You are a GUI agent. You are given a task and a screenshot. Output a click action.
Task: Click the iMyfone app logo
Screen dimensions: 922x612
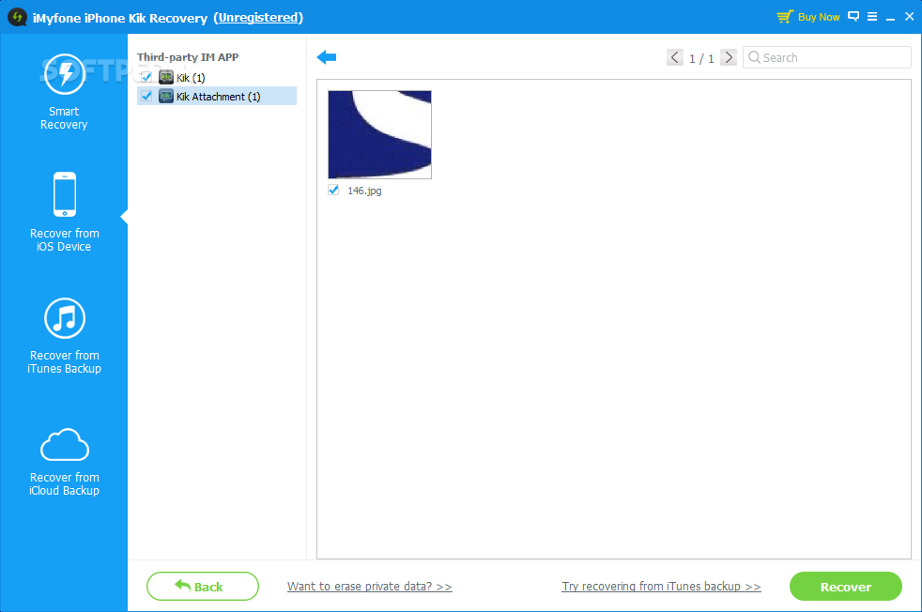click(17, 17)
